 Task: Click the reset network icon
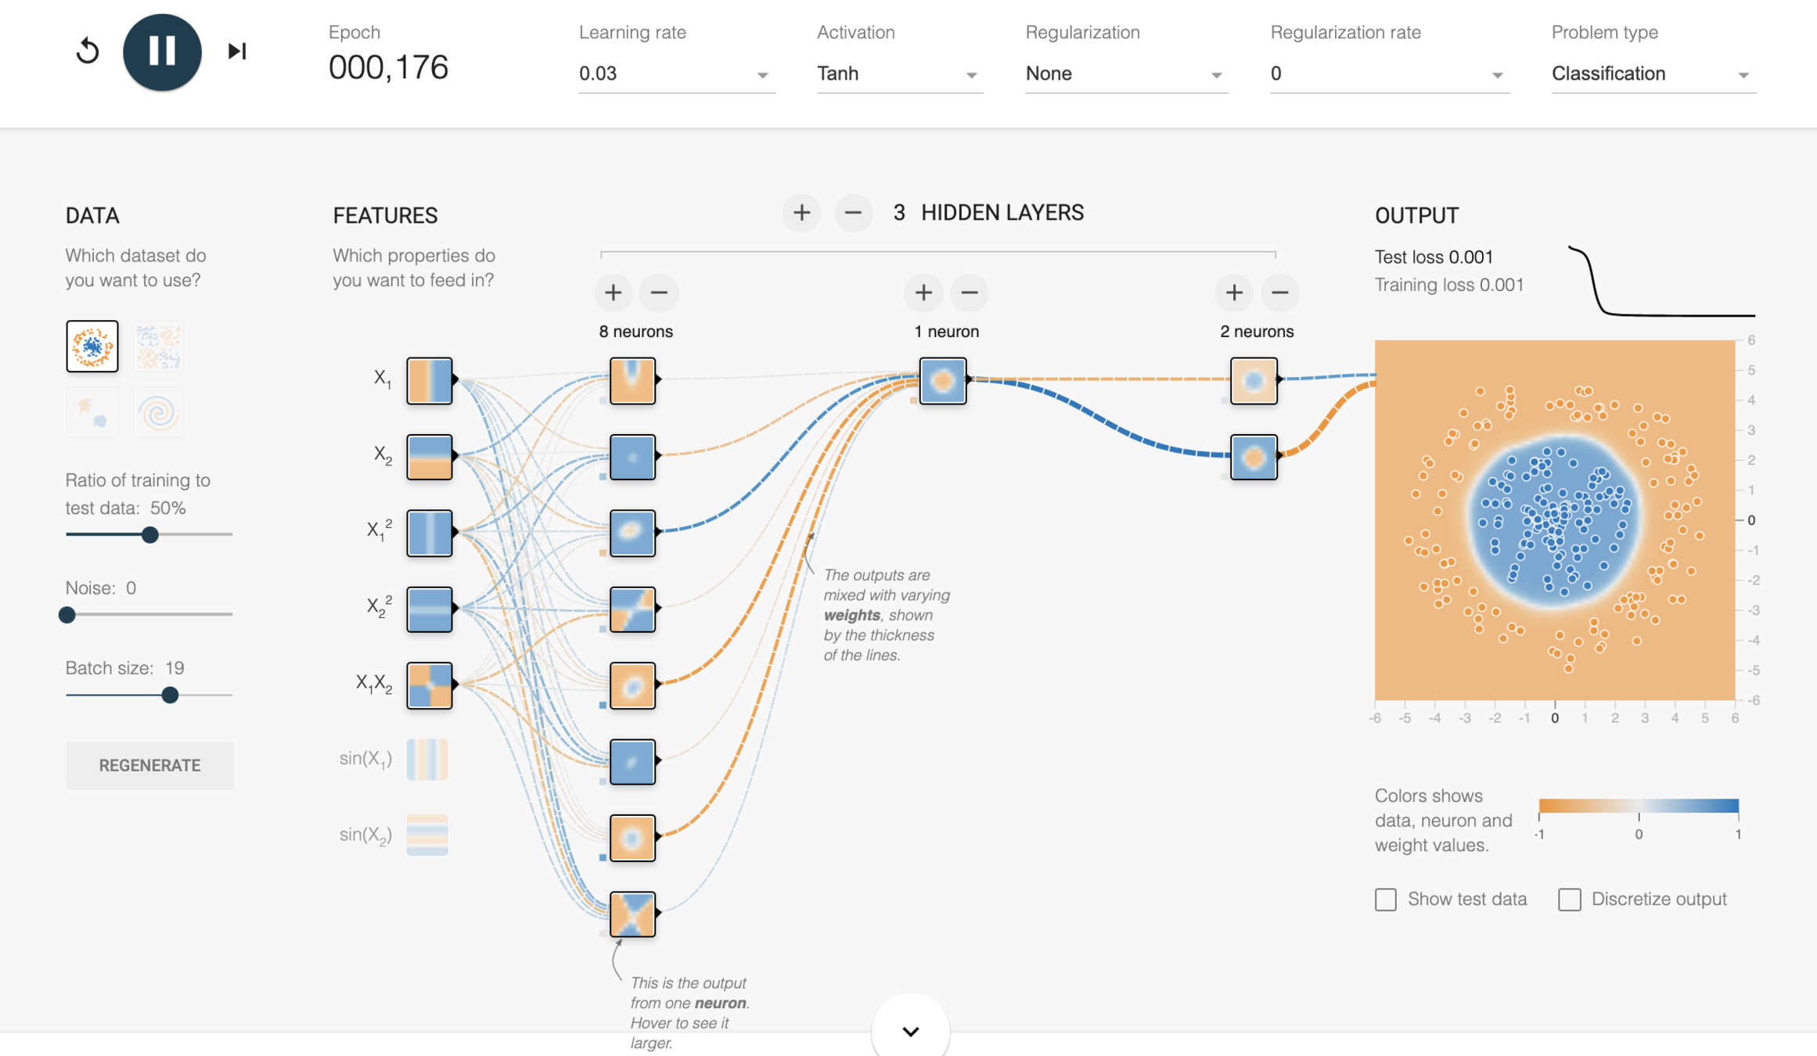(88, 52)
